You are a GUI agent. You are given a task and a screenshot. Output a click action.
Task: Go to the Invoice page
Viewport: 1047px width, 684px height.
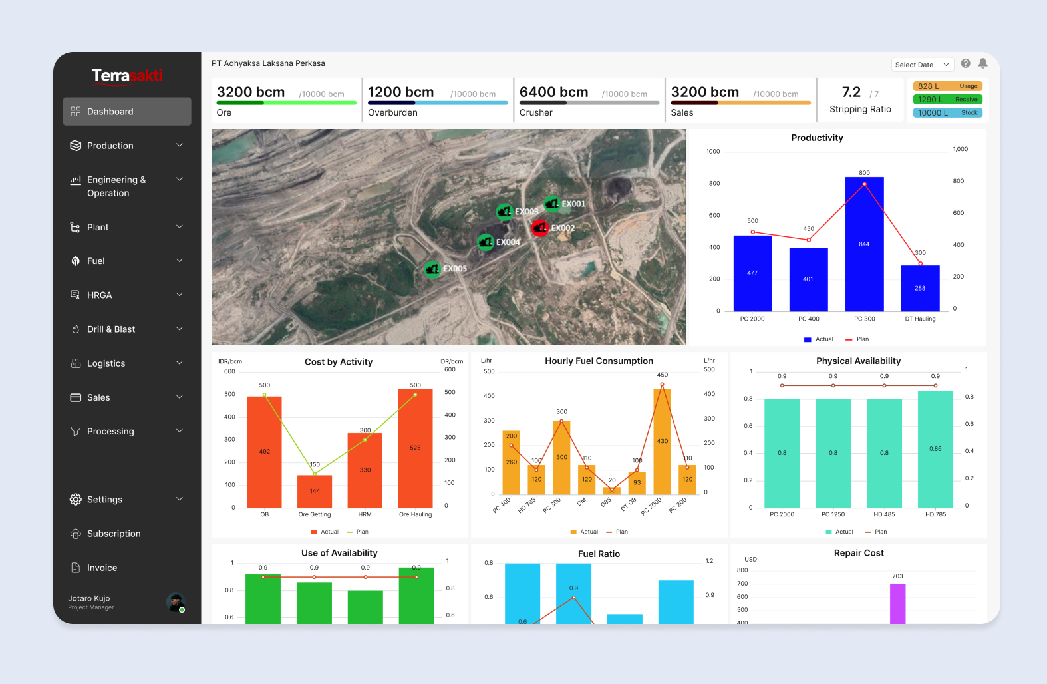[102, 568]
